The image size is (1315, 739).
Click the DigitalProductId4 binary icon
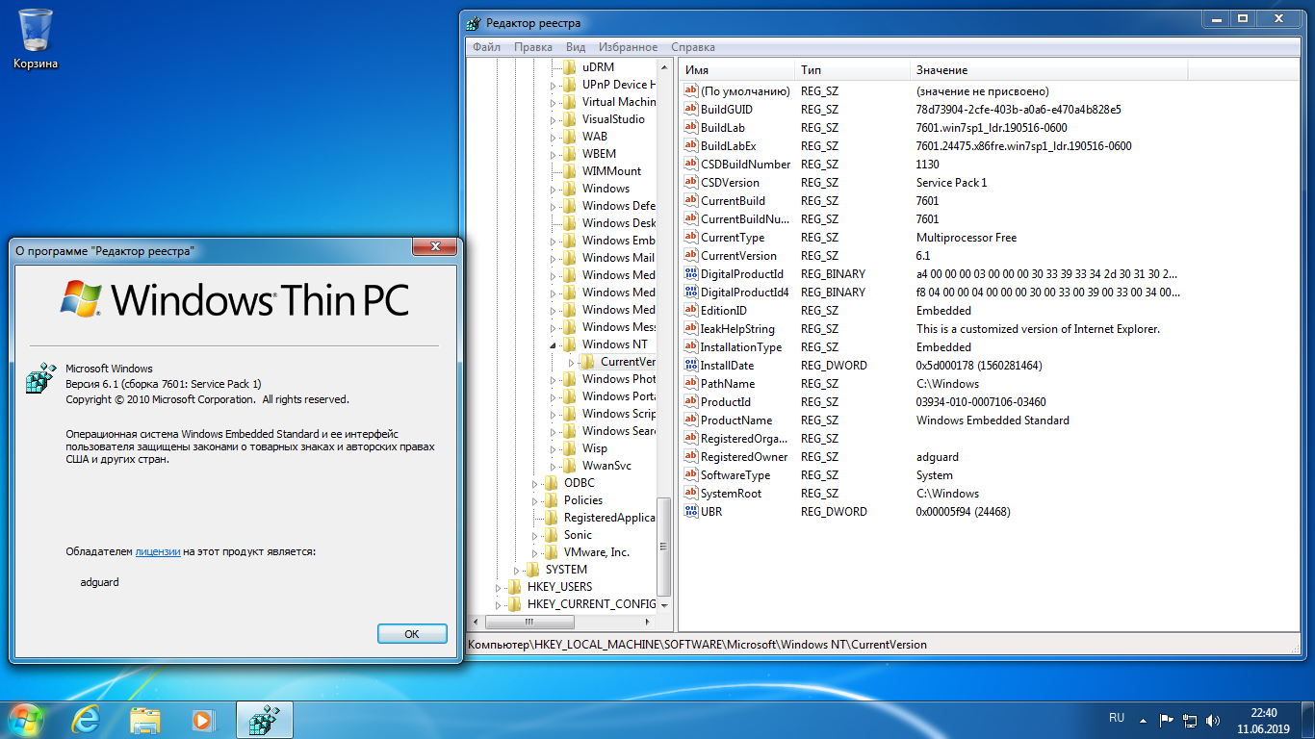pos(690,292)
